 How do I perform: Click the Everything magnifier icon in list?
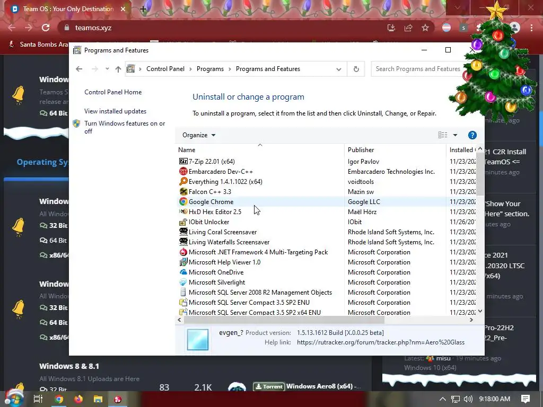(x=183, y=181)
